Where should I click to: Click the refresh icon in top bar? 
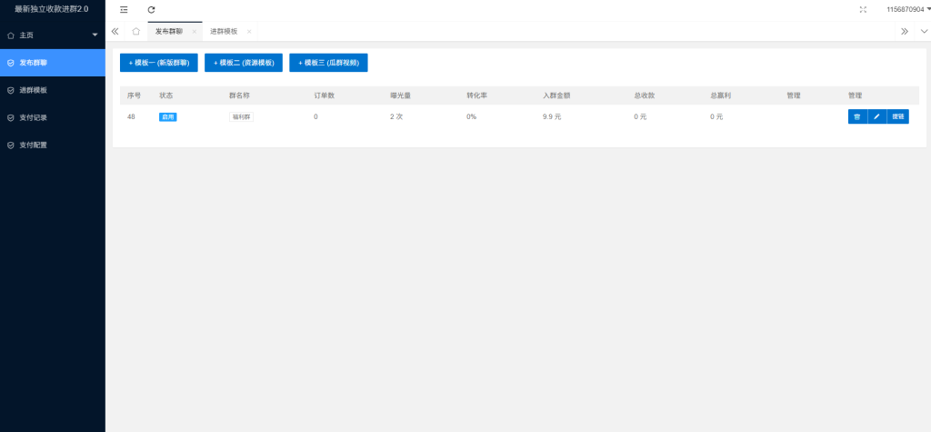pos(152,9)
